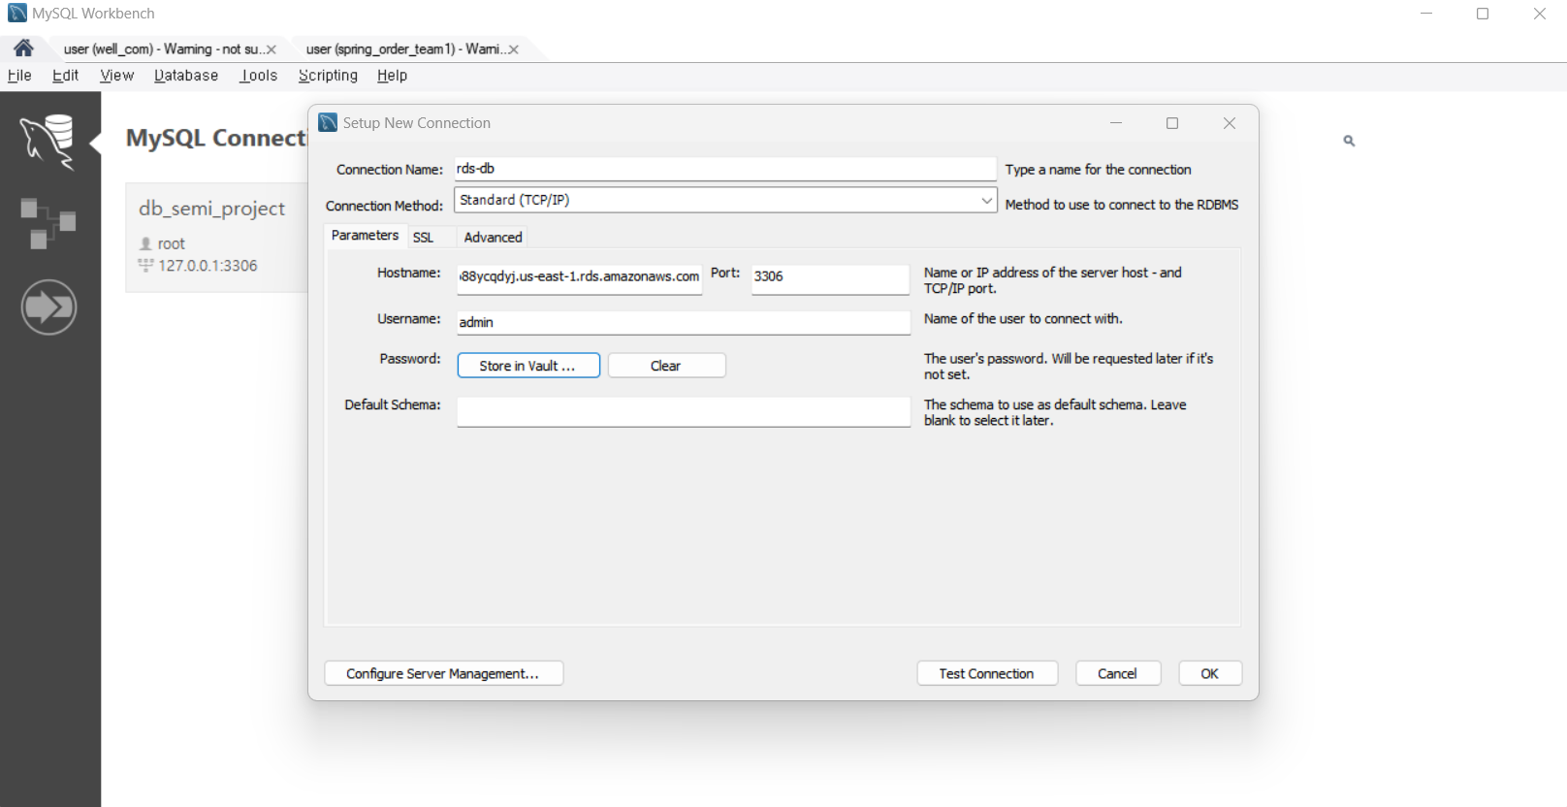Click Store in Vault button
The width and height of the screenshot is (1567, 807).
coord(528,366)
